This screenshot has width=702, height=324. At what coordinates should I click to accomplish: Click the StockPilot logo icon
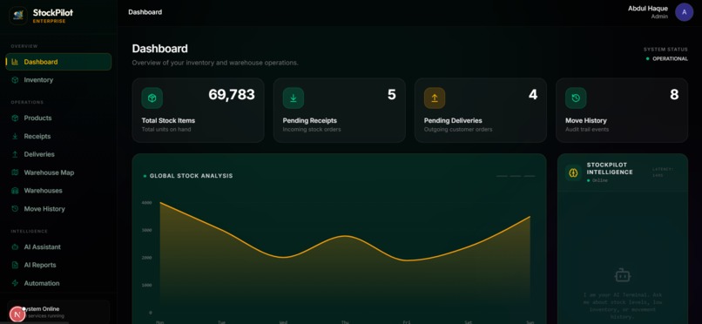point(18,15)
